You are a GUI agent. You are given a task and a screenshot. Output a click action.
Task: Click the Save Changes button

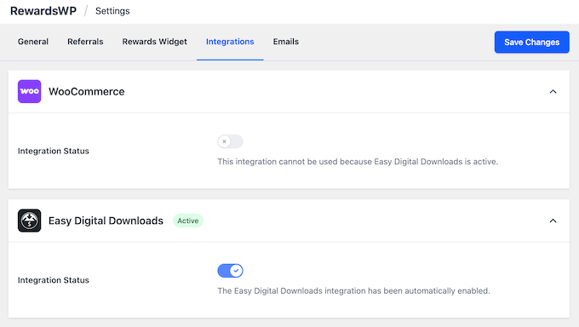[531, 42]
